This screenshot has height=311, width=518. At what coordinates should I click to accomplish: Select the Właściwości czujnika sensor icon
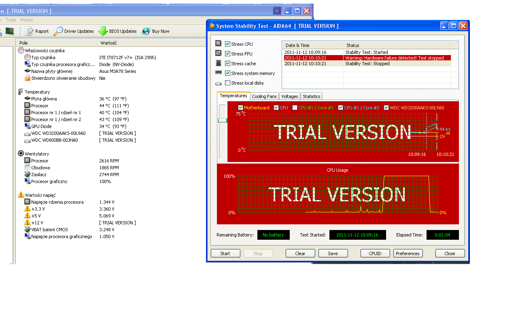click(21, 51)
